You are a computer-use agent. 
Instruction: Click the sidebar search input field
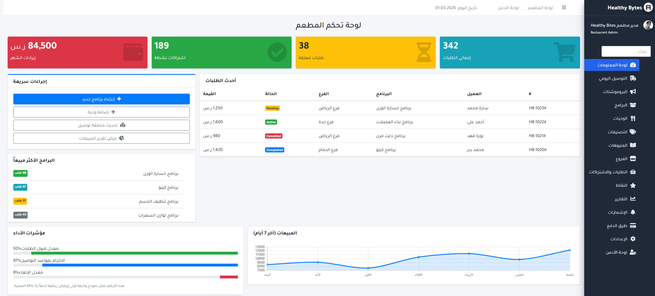[x=626, y=51]
